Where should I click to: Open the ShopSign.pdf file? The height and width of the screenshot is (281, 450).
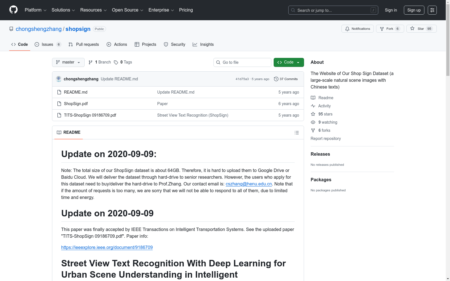tap(76, 104)
